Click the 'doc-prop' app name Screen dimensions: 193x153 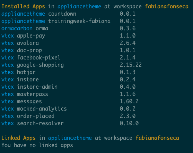29,50
